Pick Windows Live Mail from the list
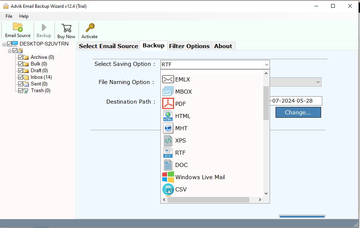The height and width of the screenshot is (228, 360). coord(200,177)
